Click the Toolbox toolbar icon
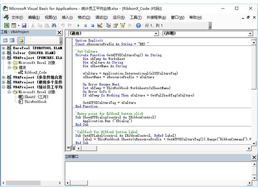The image size is (258, 188). pyautogui.click(x=130, y=26)
